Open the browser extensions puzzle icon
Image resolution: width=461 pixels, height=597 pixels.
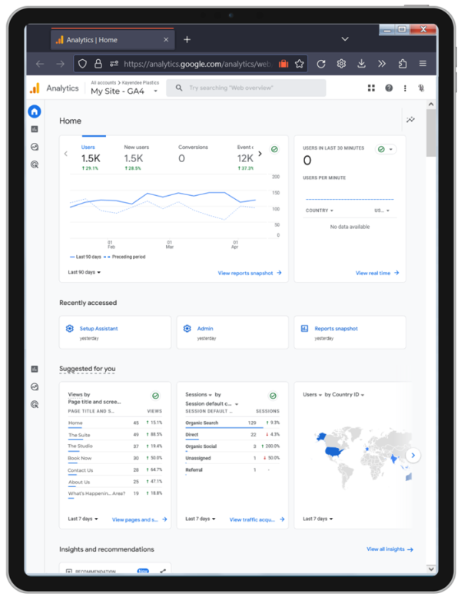coord(403,64)
